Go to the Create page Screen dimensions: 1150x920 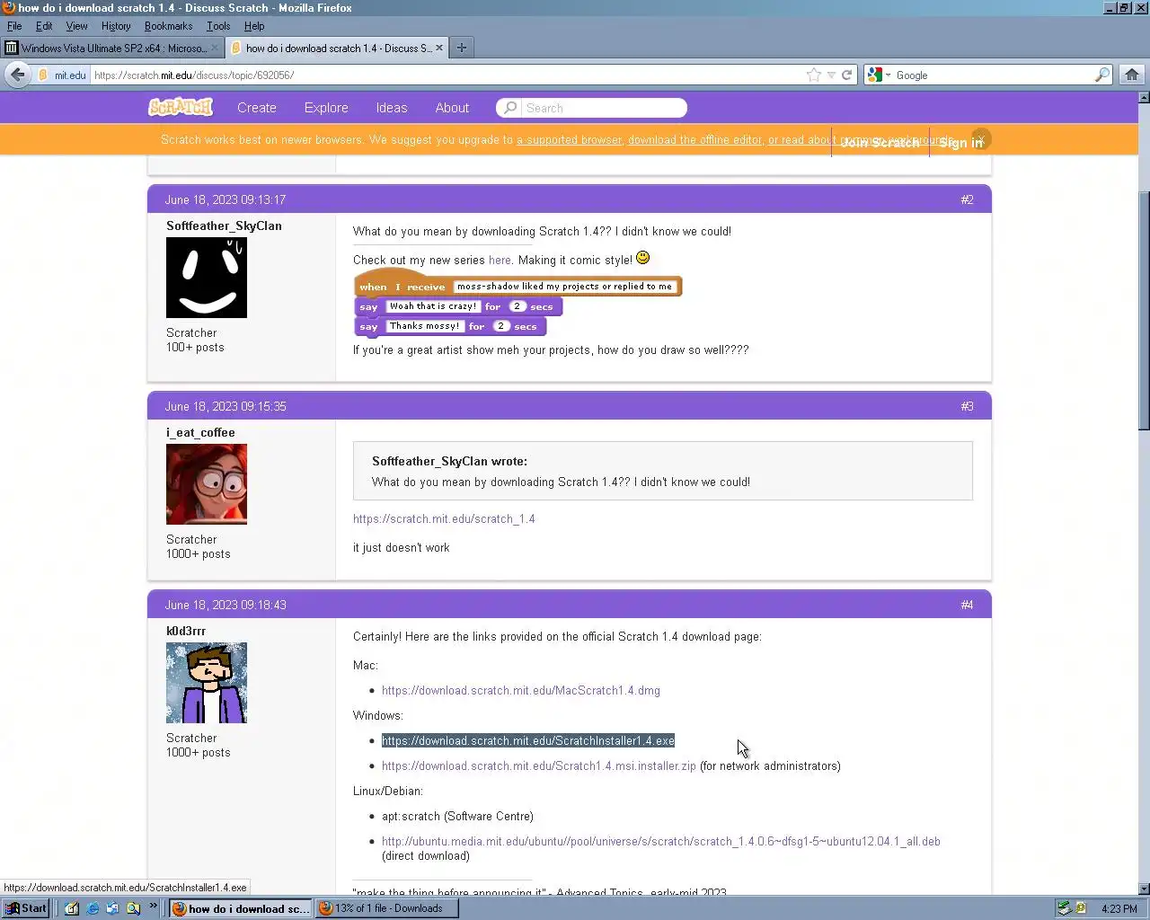257,108
